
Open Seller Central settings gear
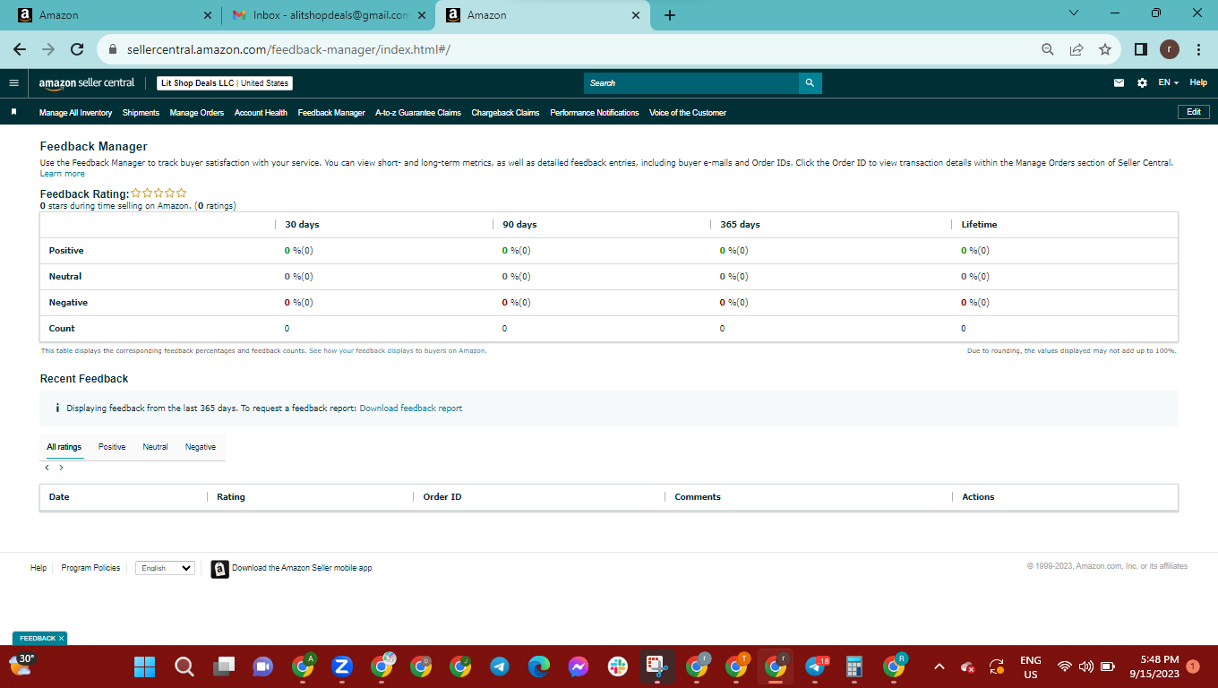click(x=1142, y=83)
